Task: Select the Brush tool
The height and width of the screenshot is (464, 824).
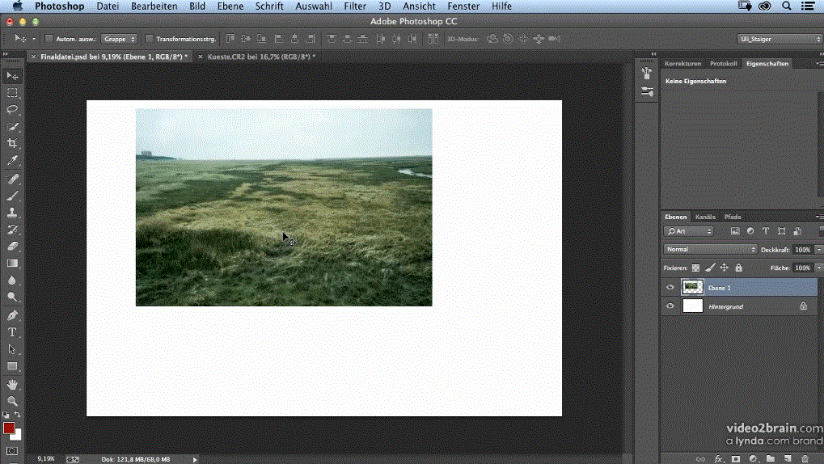Action: 12,196
